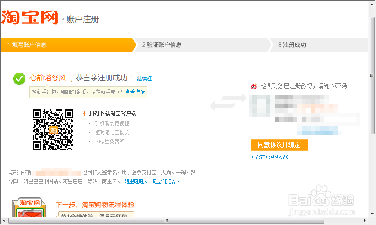The image size is (376, 225).
Task: Open the 阿里旺旺 link
Action: tap(134, 181)
